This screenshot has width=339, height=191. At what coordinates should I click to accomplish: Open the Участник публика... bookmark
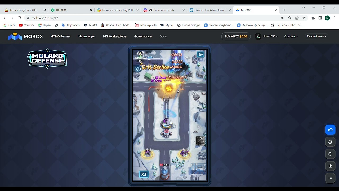[x=219, y=25]
